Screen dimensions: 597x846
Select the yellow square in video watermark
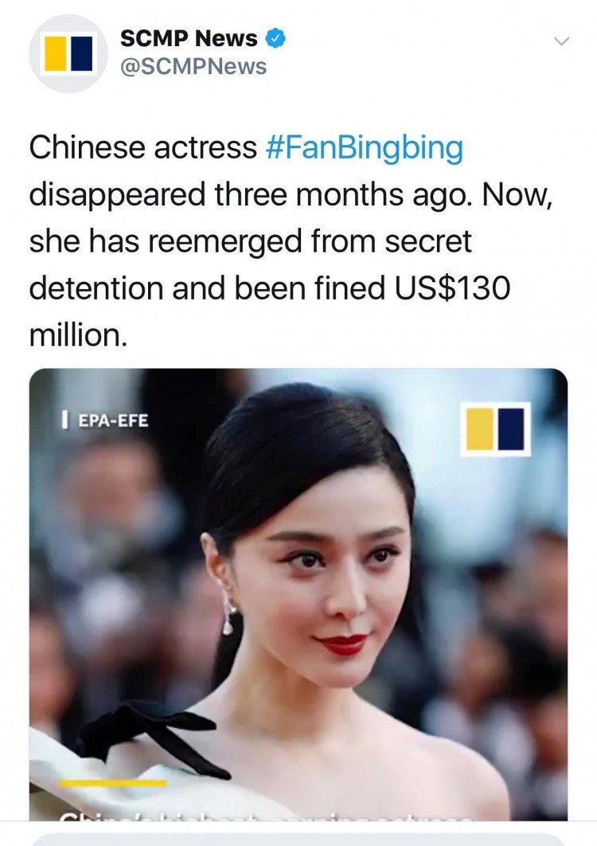click(479, 429)
